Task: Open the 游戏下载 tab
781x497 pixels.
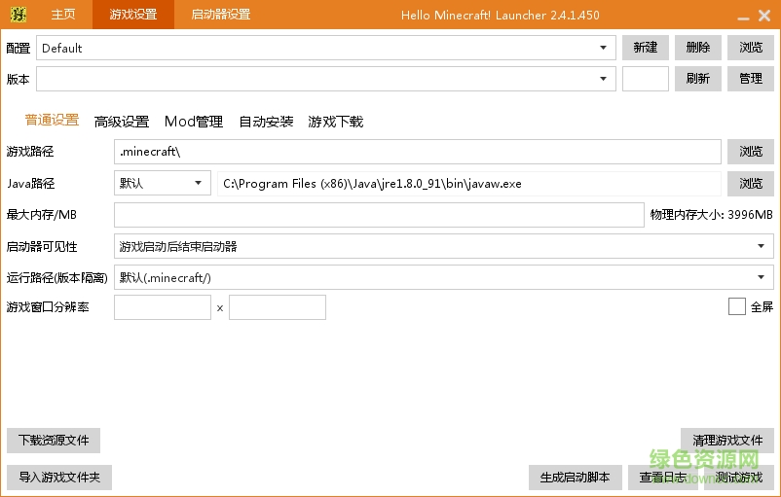Action: (x=336, y=122)
